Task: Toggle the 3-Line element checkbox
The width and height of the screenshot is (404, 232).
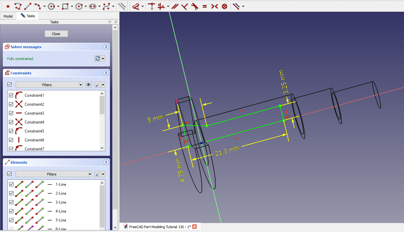Action: pos(11,202)
